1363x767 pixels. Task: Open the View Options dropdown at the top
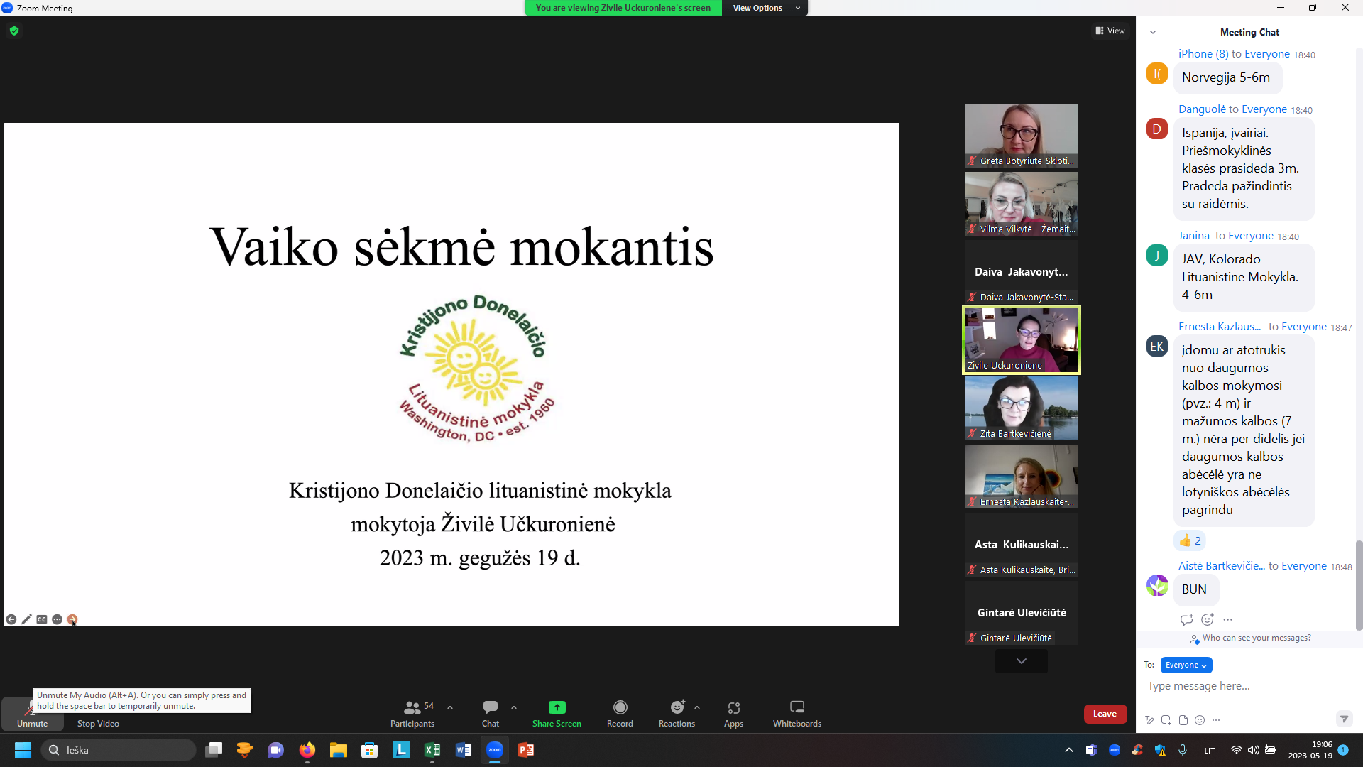[x=765, y=8]
